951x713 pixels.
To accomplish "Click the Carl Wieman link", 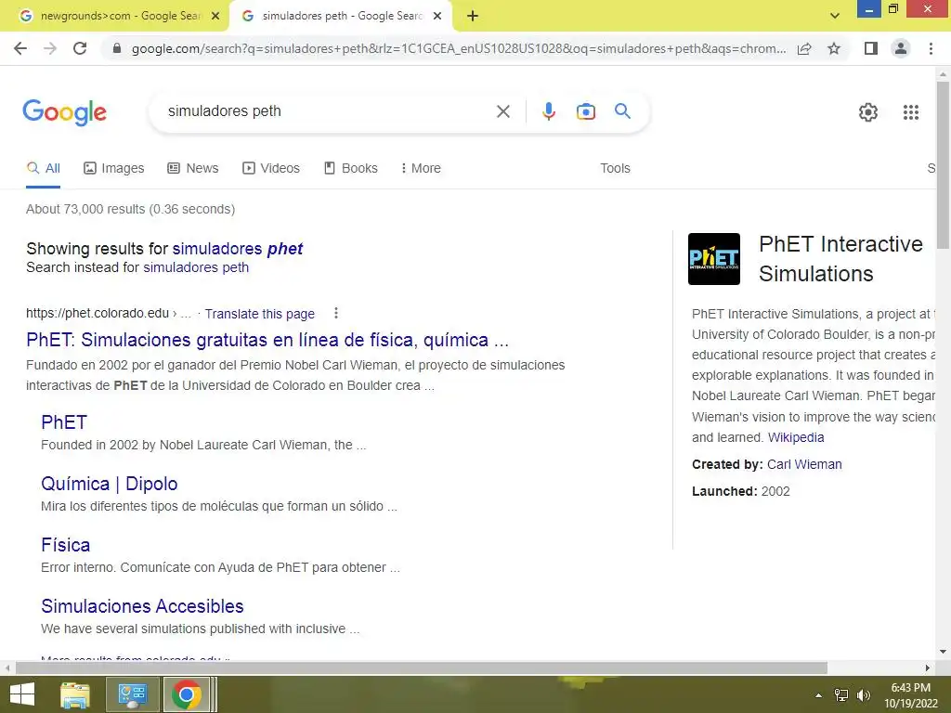I will tap(804, 464).
